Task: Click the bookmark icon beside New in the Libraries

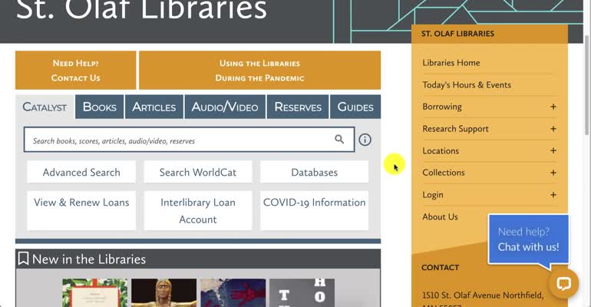Action: pos(23,259)
